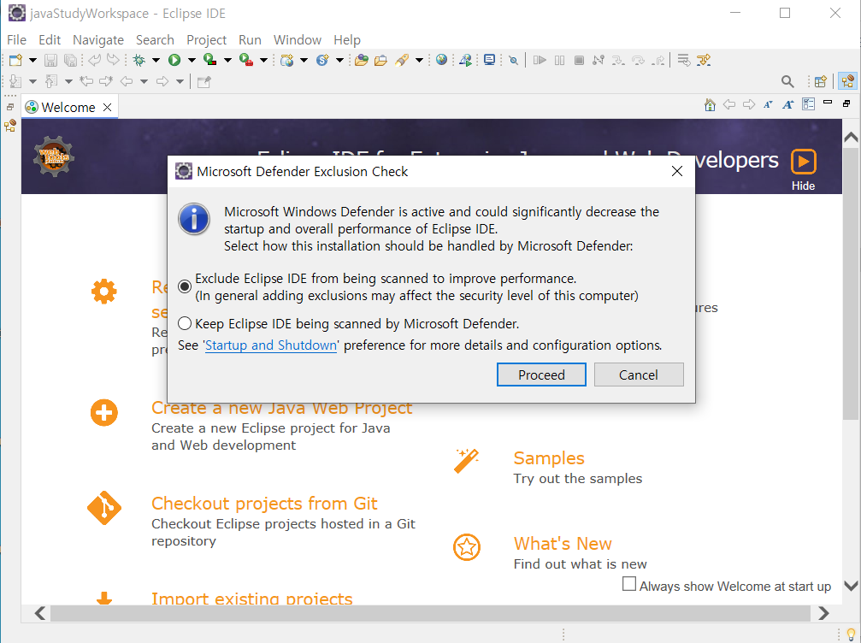Expand the External Tools dropdown arrow
The image size is (861, 643).
[x=263, y=60]
